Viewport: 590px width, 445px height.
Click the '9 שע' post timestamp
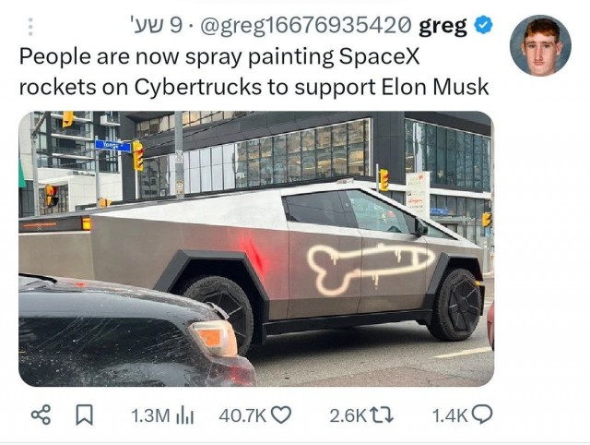coord(155,26)
